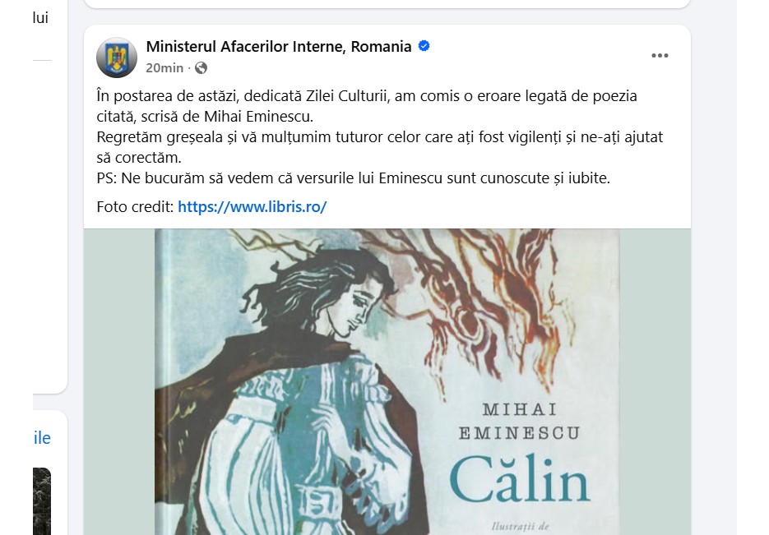
Task: Click the 'Călin' title on the cover
Action: coord(519,480)
